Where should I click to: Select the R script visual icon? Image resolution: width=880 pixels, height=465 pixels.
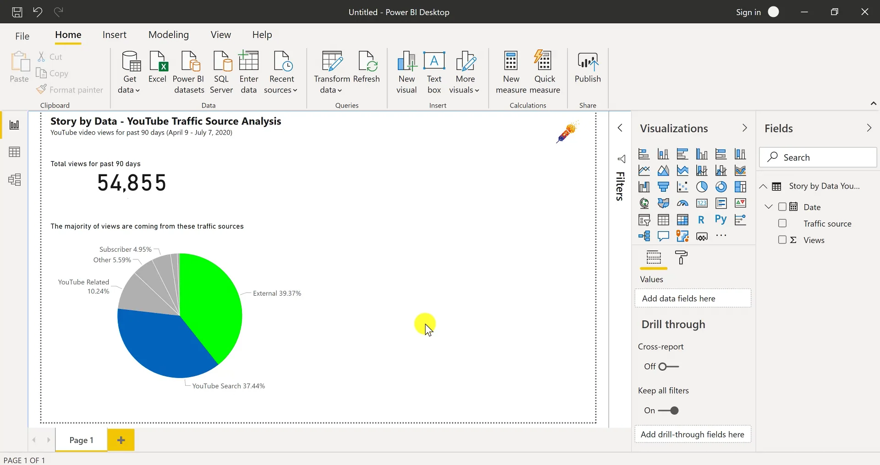coord(701,220)
